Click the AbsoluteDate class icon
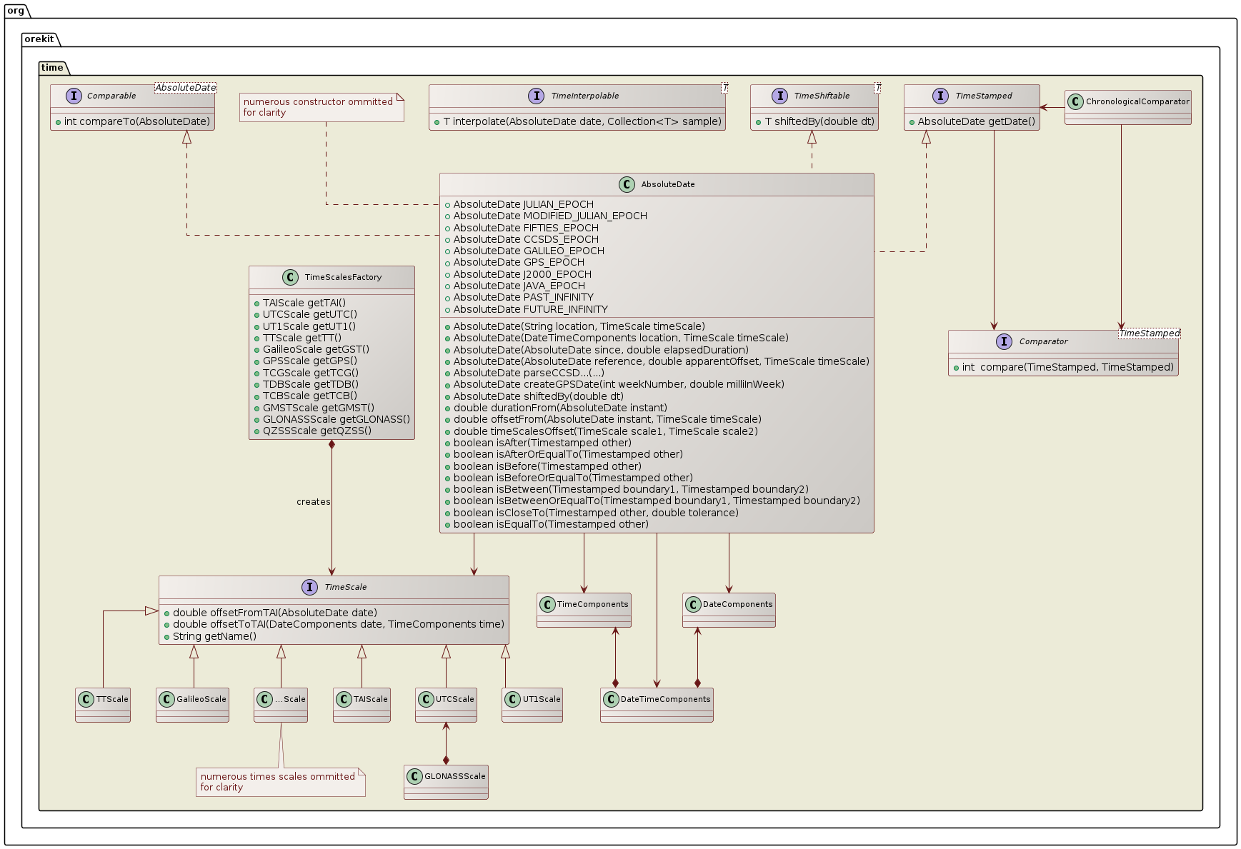The height and width of the screenshot is (849, 1241). [x=628, y=184]
